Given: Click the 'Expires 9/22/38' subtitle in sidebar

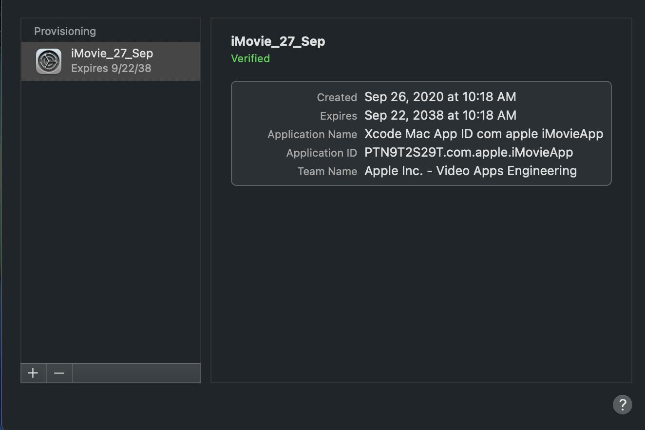Looking at the screenshot, I should point(111,69).
